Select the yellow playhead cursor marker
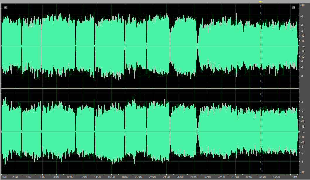310x180 pixels. coord(260,2)
